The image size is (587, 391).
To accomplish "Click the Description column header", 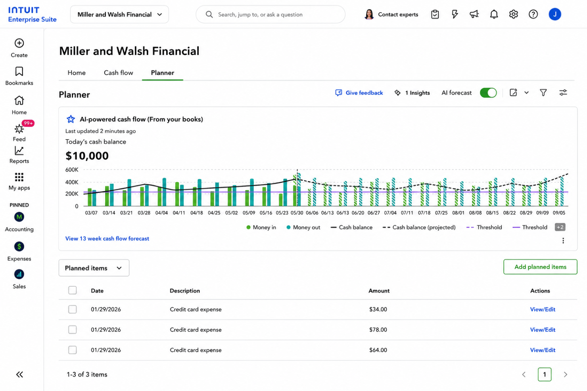I will (x=185, y=290).
